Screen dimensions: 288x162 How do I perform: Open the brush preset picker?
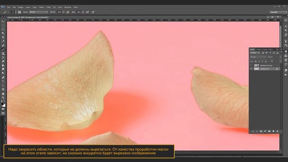(x=13, y=12)
